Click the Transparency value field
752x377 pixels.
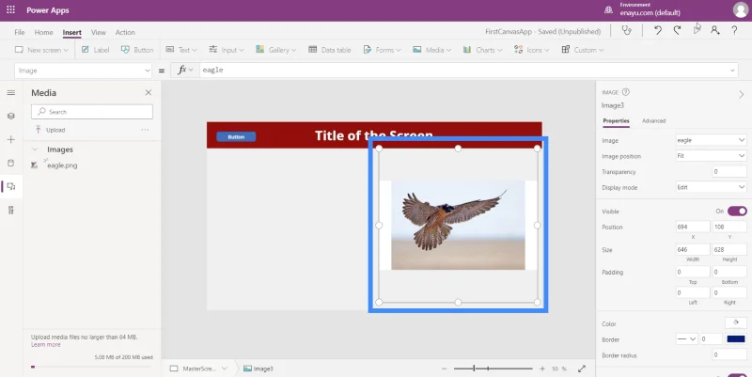click(x=729, y=172)
